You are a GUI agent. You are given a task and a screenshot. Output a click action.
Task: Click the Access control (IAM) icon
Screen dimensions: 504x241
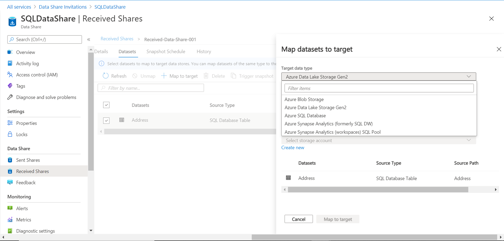click(x=10, y=75)
